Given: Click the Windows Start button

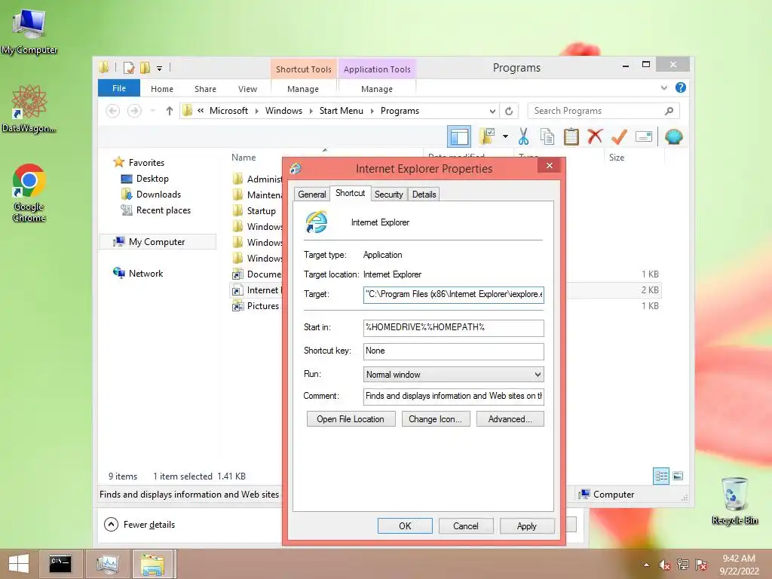Looking at the screenshot, I should pyautogui.click(x=19, y=564).
